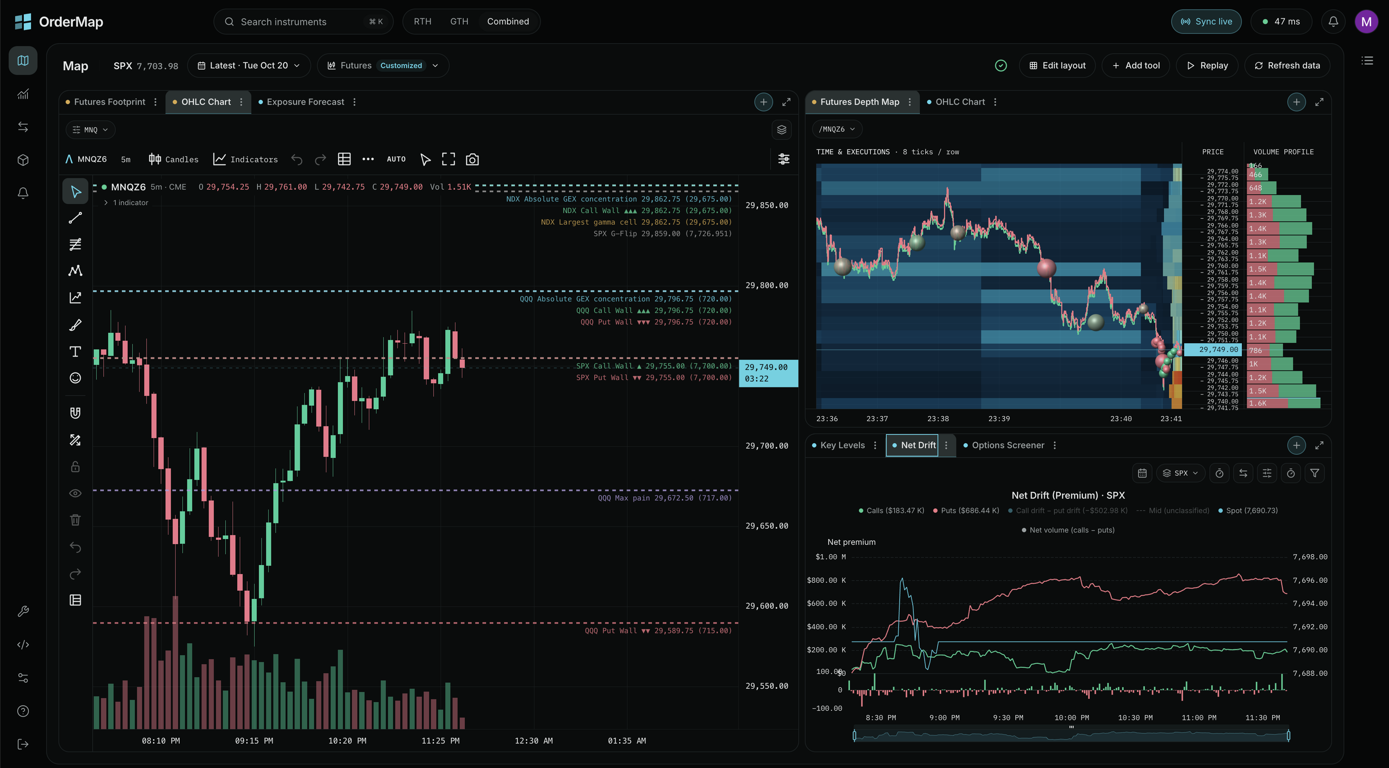Take a chart snapshot with camera icon
This screenshot has height=768, width=1389.
472,159
